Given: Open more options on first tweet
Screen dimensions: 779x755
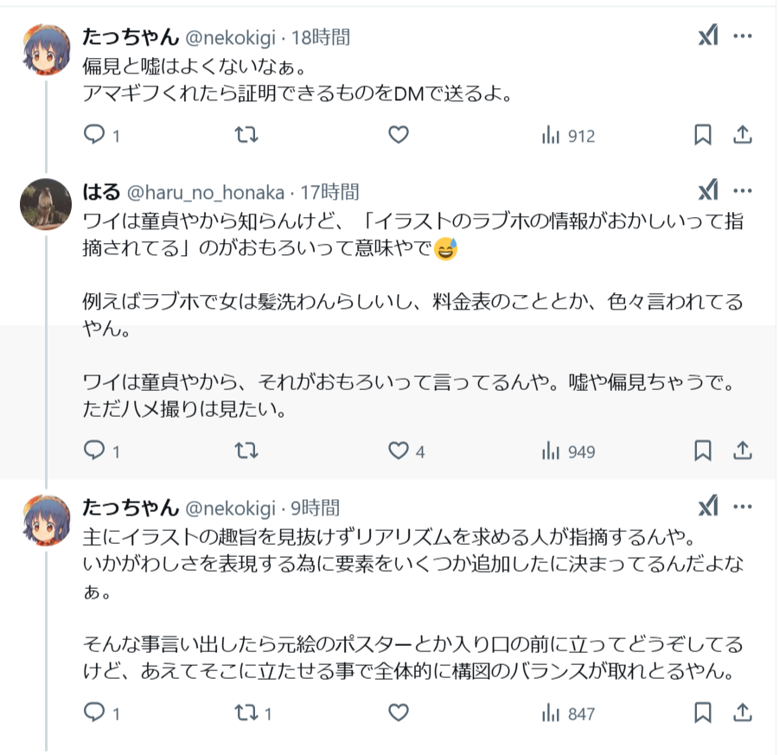Looking at the screenshot, I should point(743,36).
